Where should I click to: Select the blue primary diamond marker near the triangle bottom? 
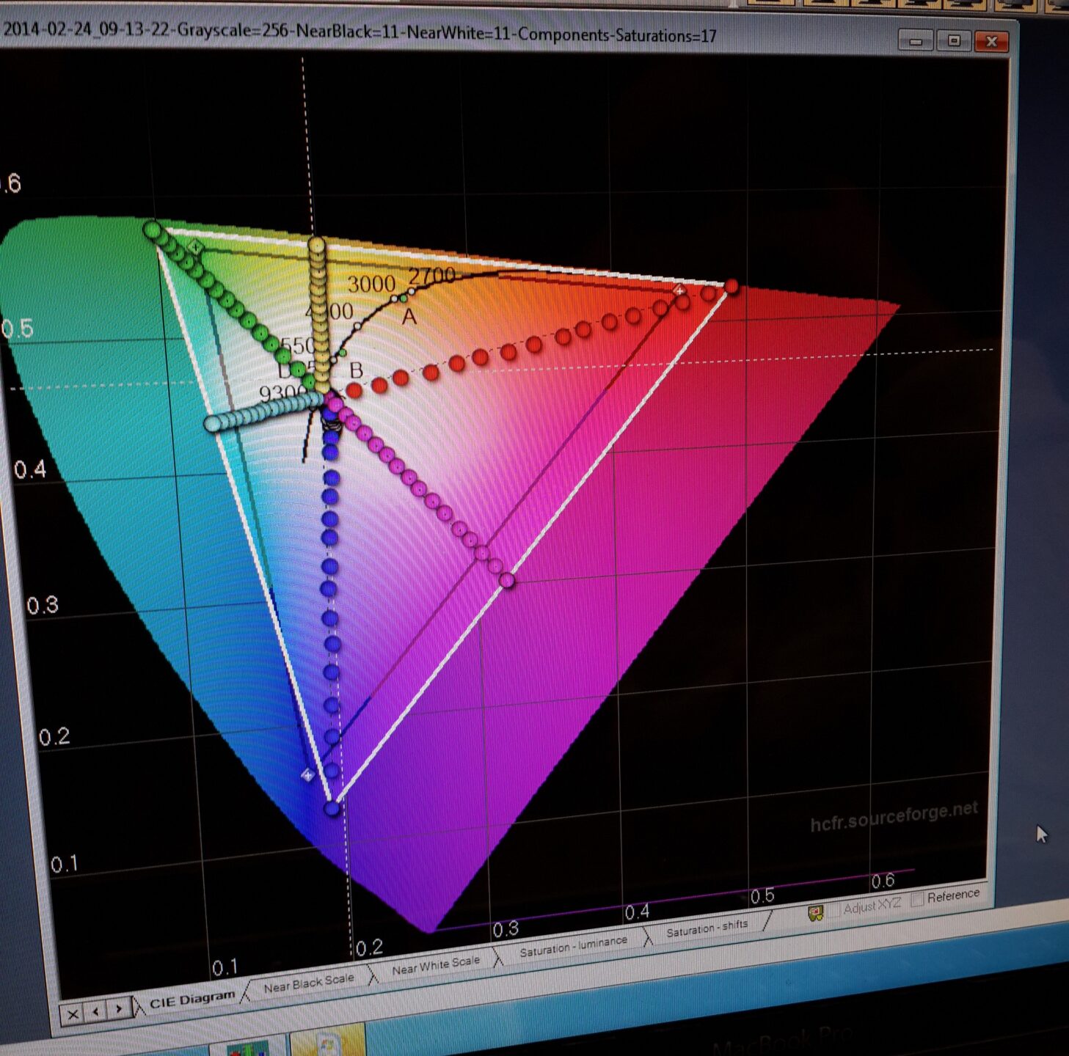coord(308,775)
